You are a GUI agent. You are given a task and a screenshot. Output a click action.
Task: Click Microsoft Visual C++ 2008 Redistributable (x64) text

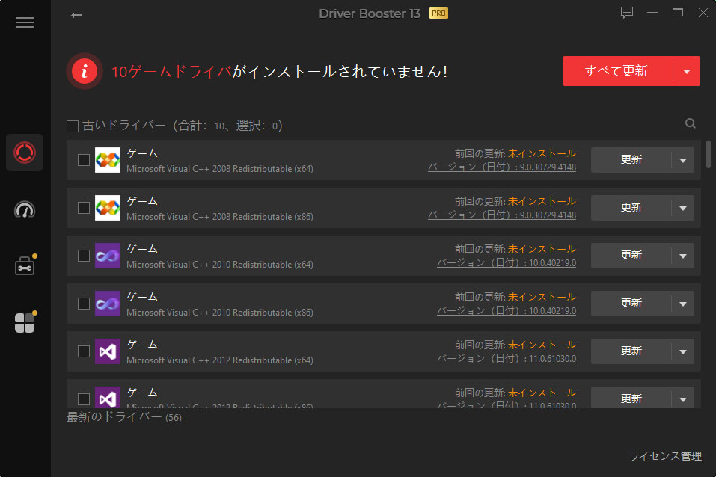click(220, 169)
